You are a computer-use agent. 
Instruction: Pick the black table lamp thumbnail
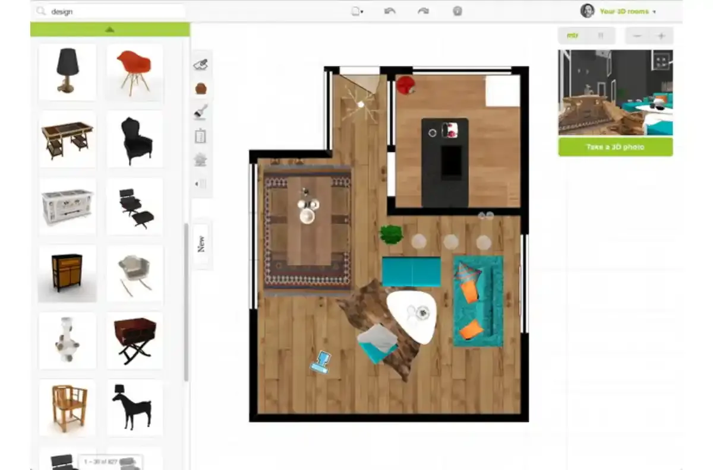pyautogui.click(x=67, y=72)
